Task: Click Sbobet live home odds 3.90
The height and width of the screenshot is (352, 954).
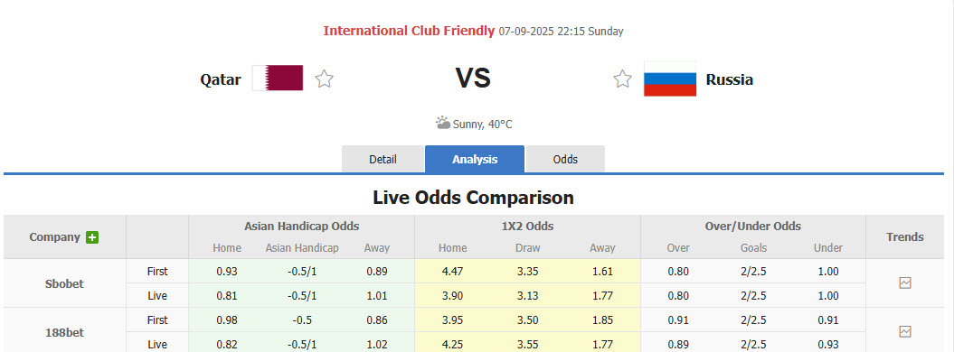Action: coord(453,296)
